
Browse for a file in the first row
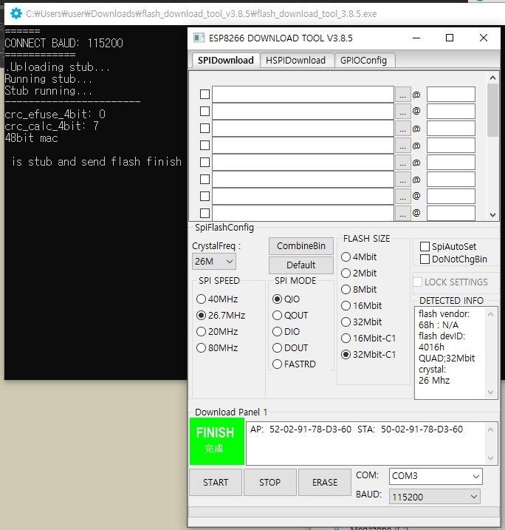402,95
